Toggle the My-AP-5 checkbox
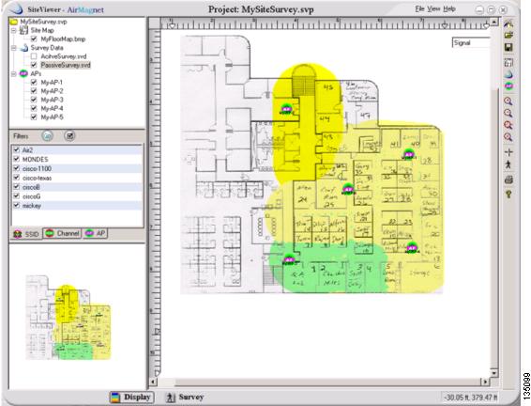This screenshot has width=531, height=406. point(34,117)
